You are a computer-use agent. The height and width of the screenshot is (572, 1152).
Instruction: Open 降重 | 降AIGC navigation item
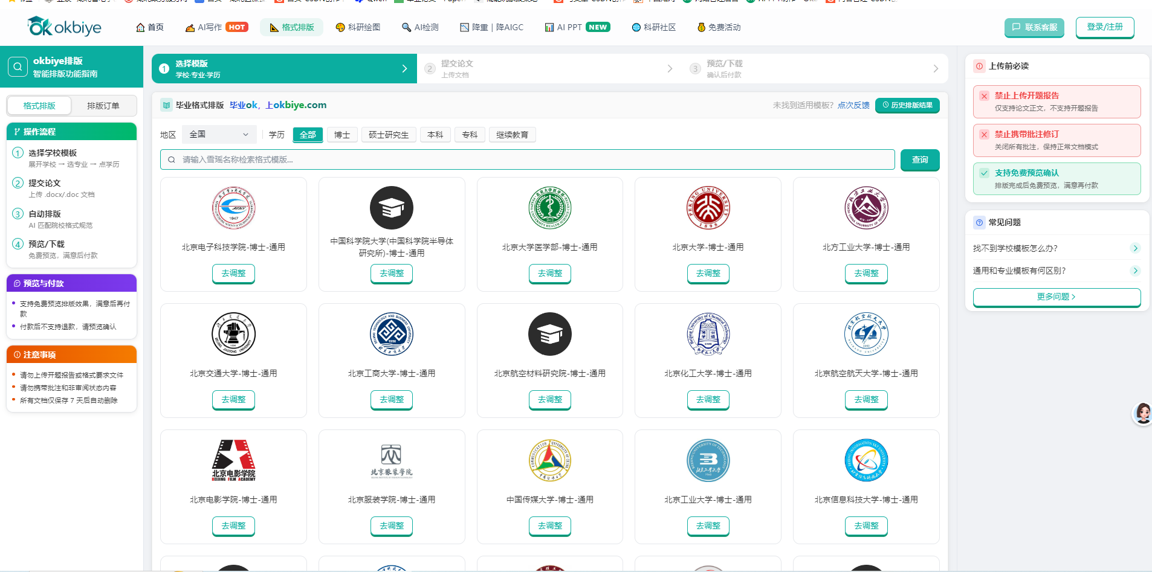491,27
